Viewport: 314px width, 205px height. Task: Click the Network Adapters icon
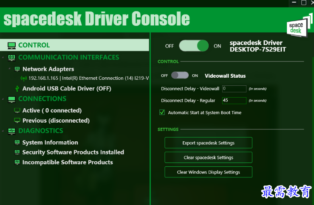[x=17, y=69]
